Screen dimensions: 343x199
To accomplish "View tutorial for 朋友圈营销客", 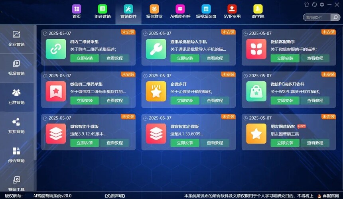I will [x=315, y=143].
